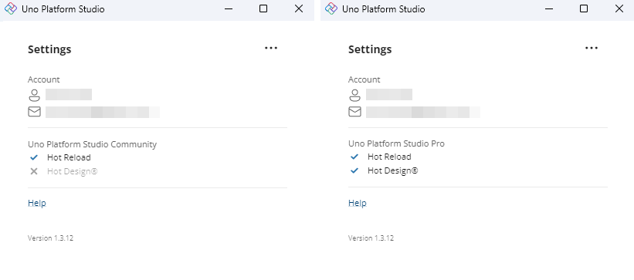Click the 'Settings' heading in the Community window

coord(49,49)
